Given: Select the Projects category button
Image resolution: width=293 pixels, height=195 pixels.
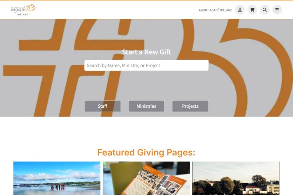Looking at the screenshot, I should coord(190,106).
